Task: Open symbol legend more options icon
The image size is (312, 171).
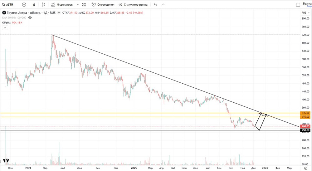Action: (x=59, y=13)
